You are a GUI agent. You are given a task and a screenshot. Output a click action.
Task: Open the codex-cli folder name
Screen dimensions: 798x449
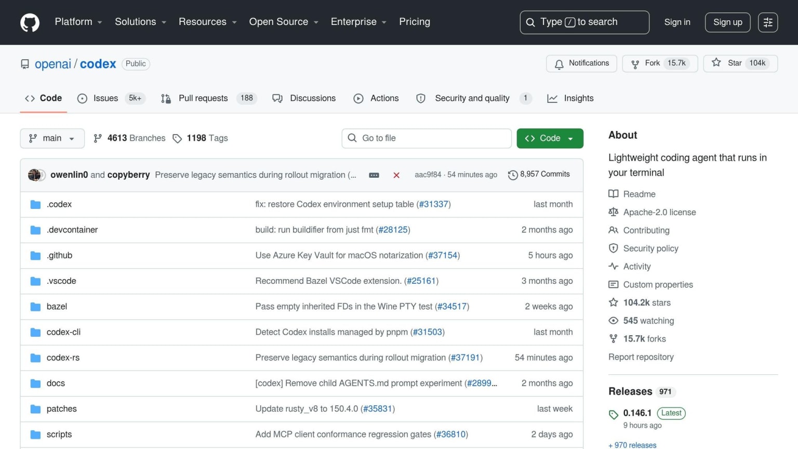[x=63, y=332]
